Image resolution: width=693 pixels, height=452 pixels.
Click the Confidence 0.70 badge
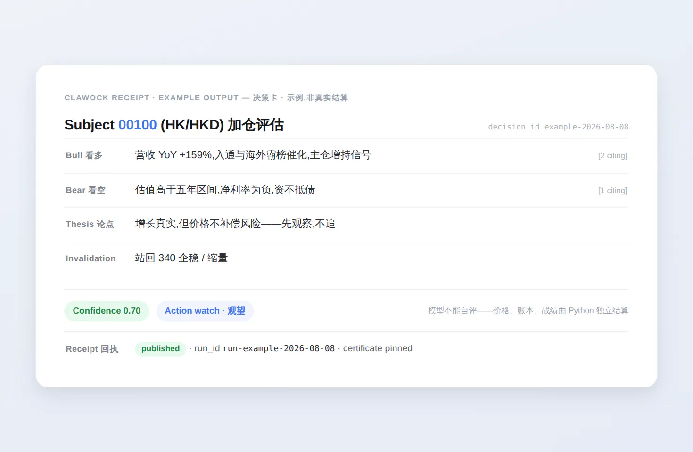[107, 311]
